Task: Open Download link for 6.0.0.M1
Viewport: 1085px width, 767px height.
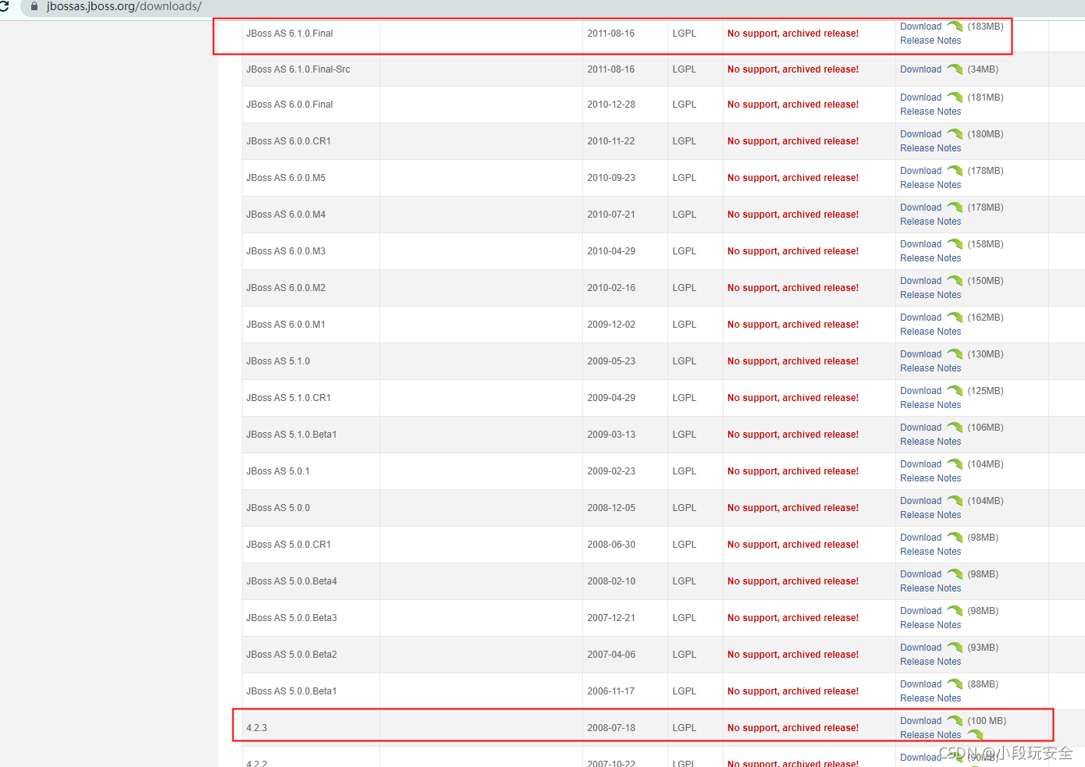Action: [x=921, y=318]
